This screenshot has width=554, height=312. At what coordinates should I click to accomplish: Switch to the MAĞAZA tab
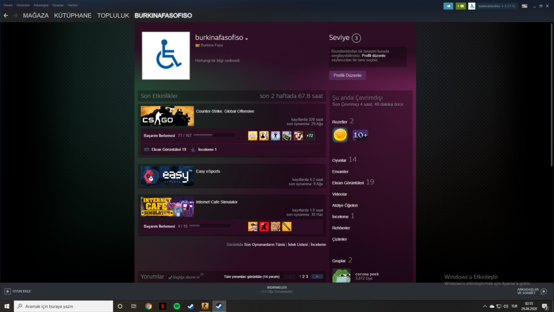click(35, 16)
